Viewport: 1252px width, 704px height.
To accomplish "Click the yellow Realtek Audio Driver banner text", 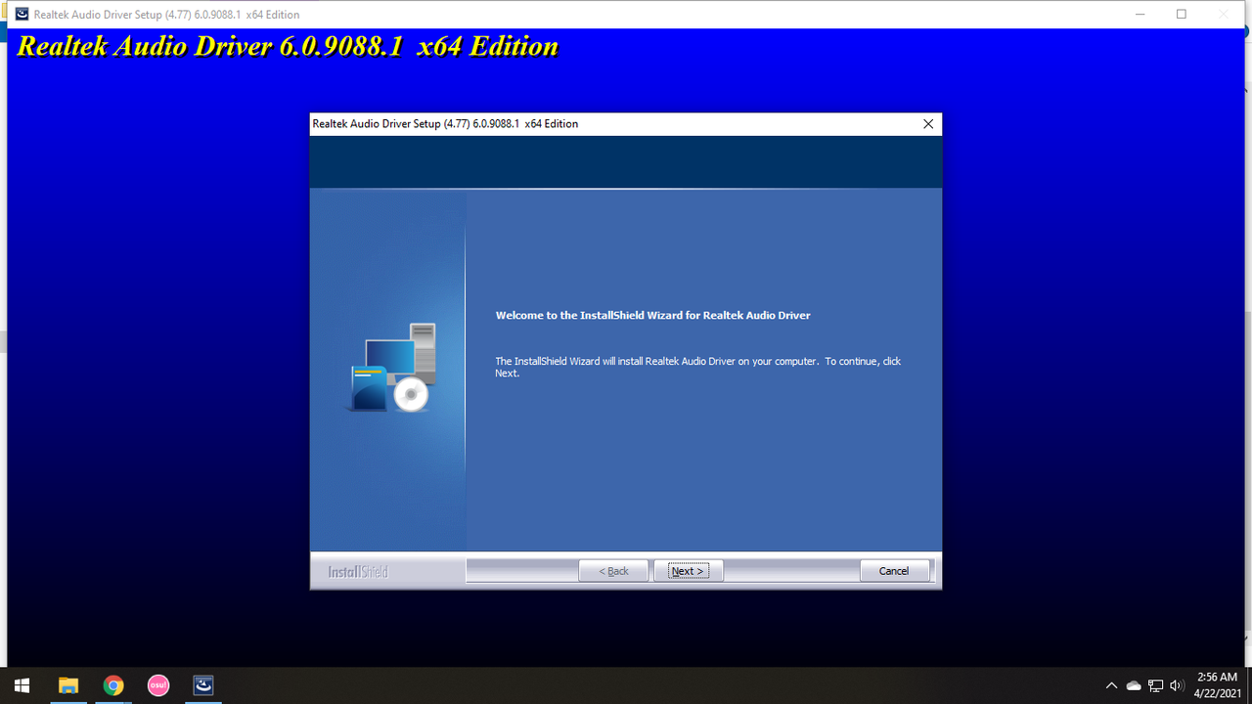I will tap(288, 47).
